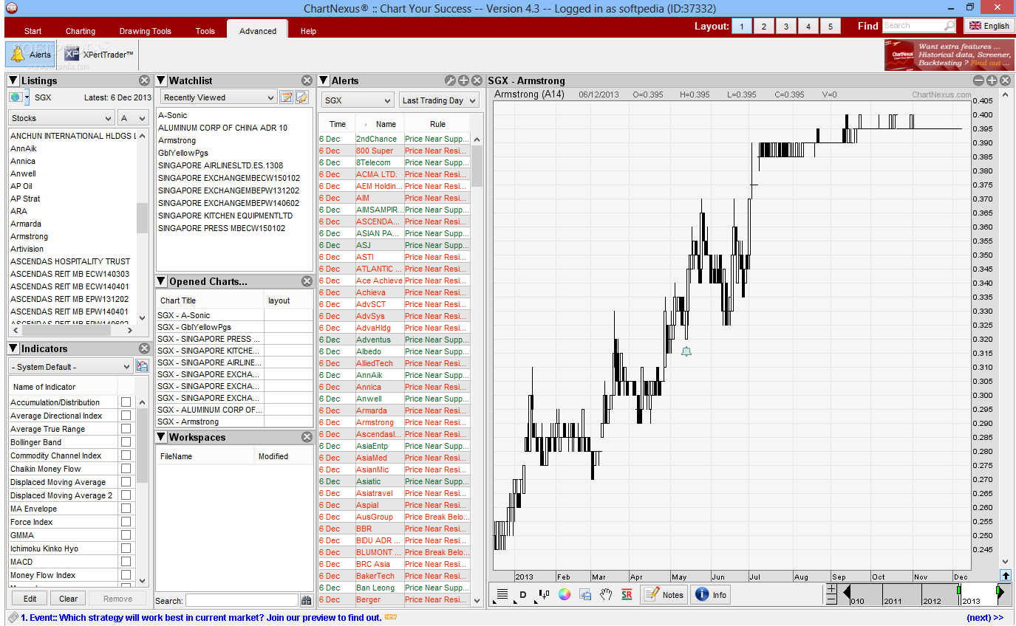The height and width of the screenshot is (626, 1016).
Task: Open the D timeframe selector
Action: click(x=523, y=595)
